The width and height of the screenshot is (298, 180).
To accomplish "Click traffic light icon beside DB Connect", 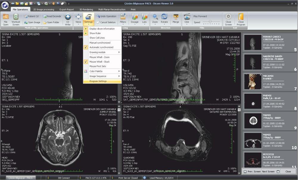I will pos(48,178).
